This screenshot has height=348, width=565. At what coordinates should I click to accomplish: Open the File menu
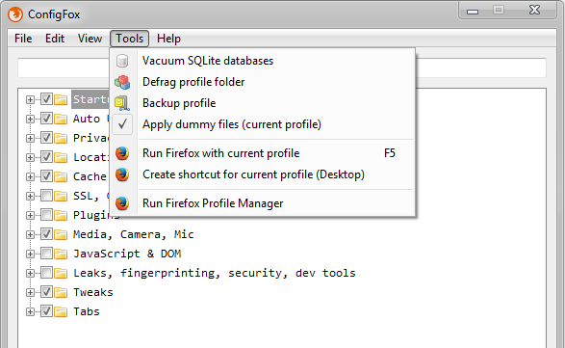tap(23, 39)
